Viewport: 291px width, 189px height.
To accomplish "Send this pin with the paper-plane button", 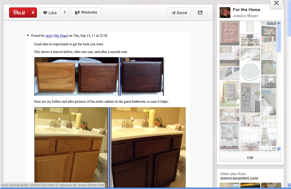I will pyautogui.click(x=179, y=12).
